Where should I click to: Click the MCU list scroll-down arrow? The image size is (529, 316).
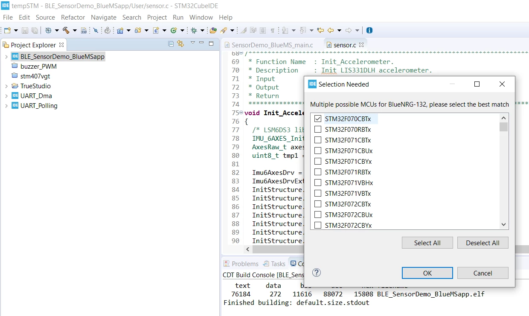(x=503, y=225)
